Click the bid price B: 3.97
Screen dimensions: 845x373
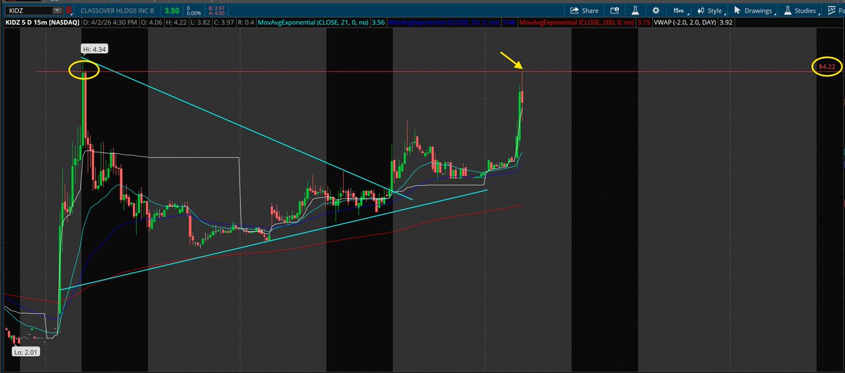(216, 8)
